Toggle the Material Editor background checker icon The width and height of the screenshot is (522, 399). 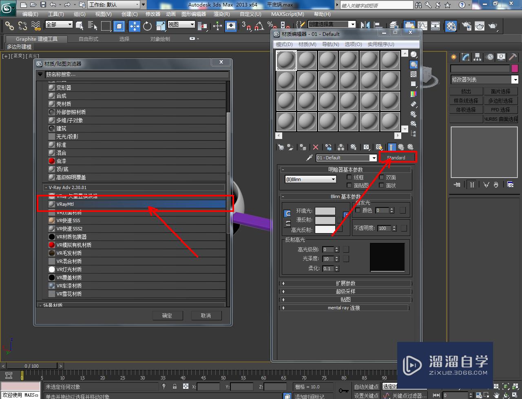[414, 74]
